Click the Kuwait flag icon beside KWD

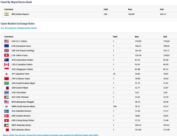tap(7, 125)
